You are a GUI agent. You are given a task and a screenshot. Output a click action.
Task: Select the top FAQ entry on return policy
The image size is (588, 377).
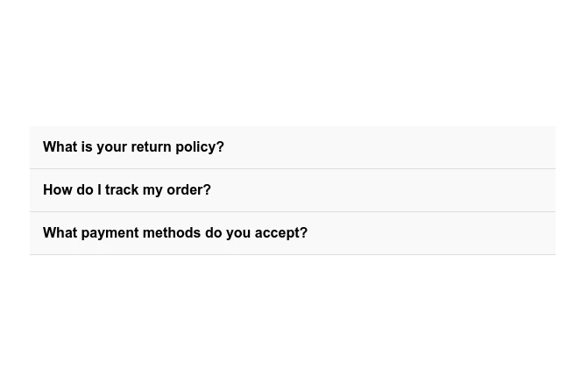pos(133,147)
